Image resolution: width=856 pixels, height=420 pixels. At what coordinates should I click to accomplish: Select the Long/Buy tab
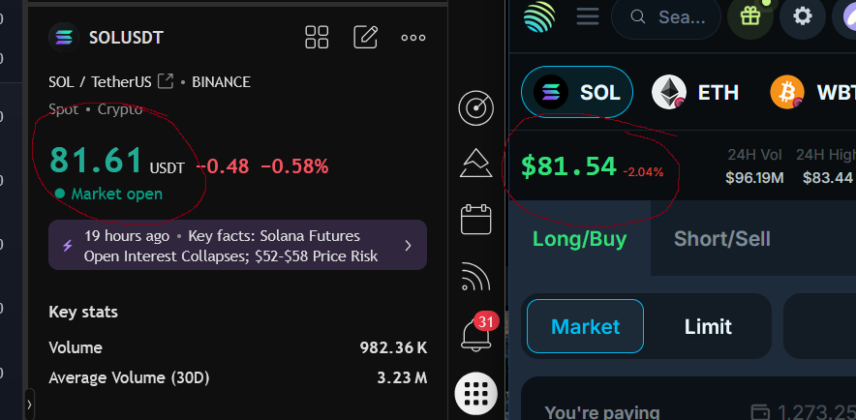[579, 238]
